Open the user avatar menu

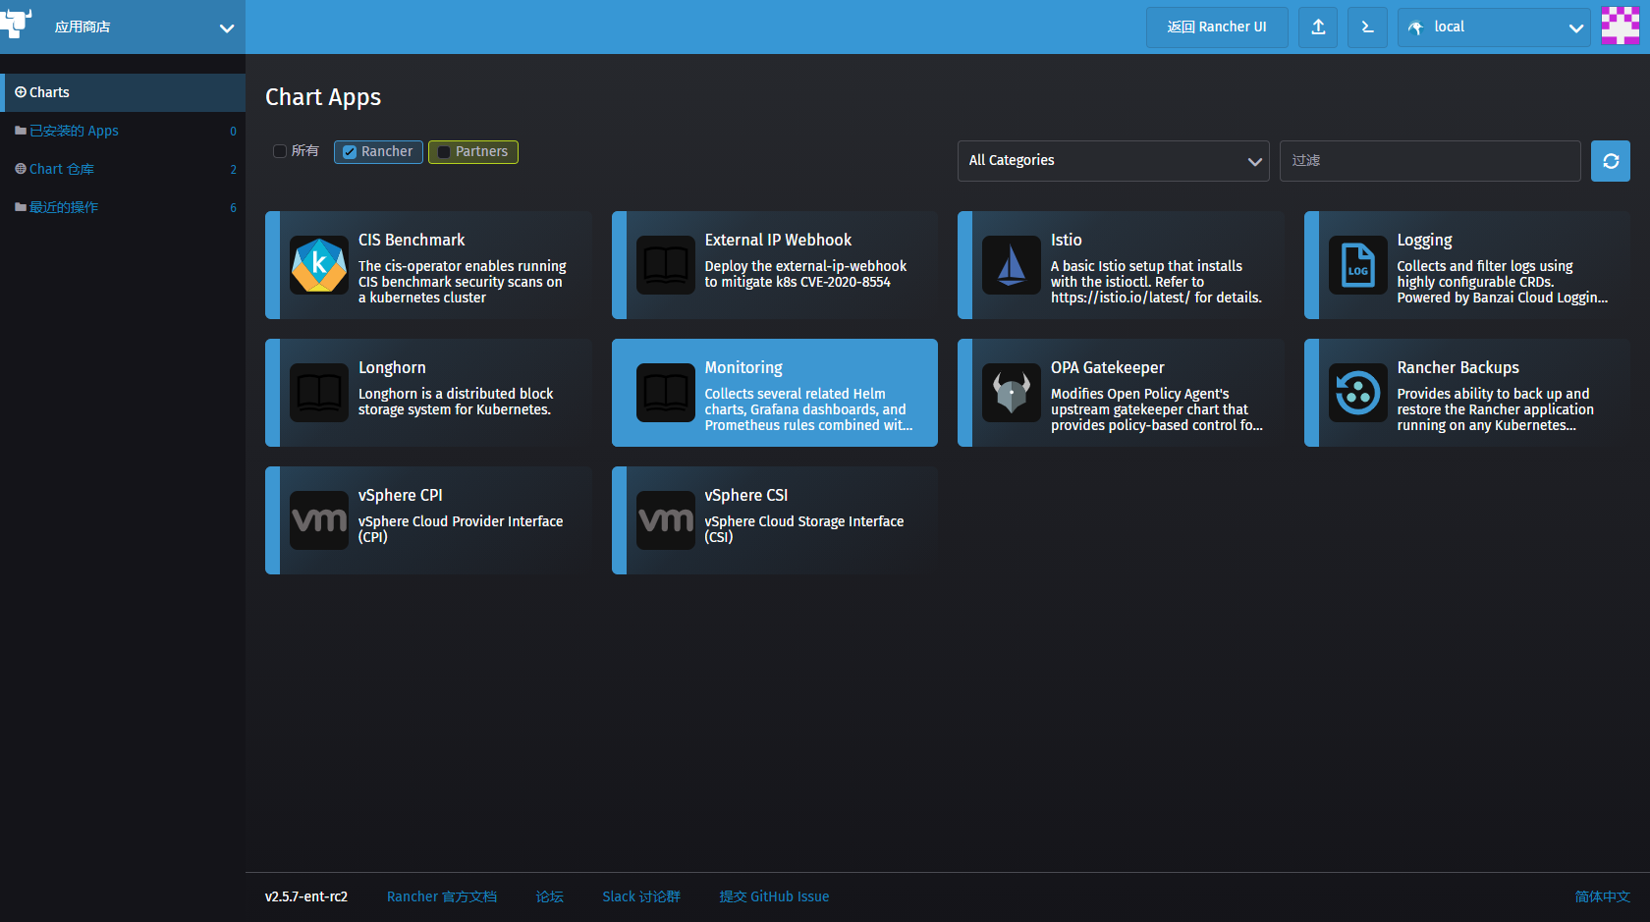click(1621, 27)
